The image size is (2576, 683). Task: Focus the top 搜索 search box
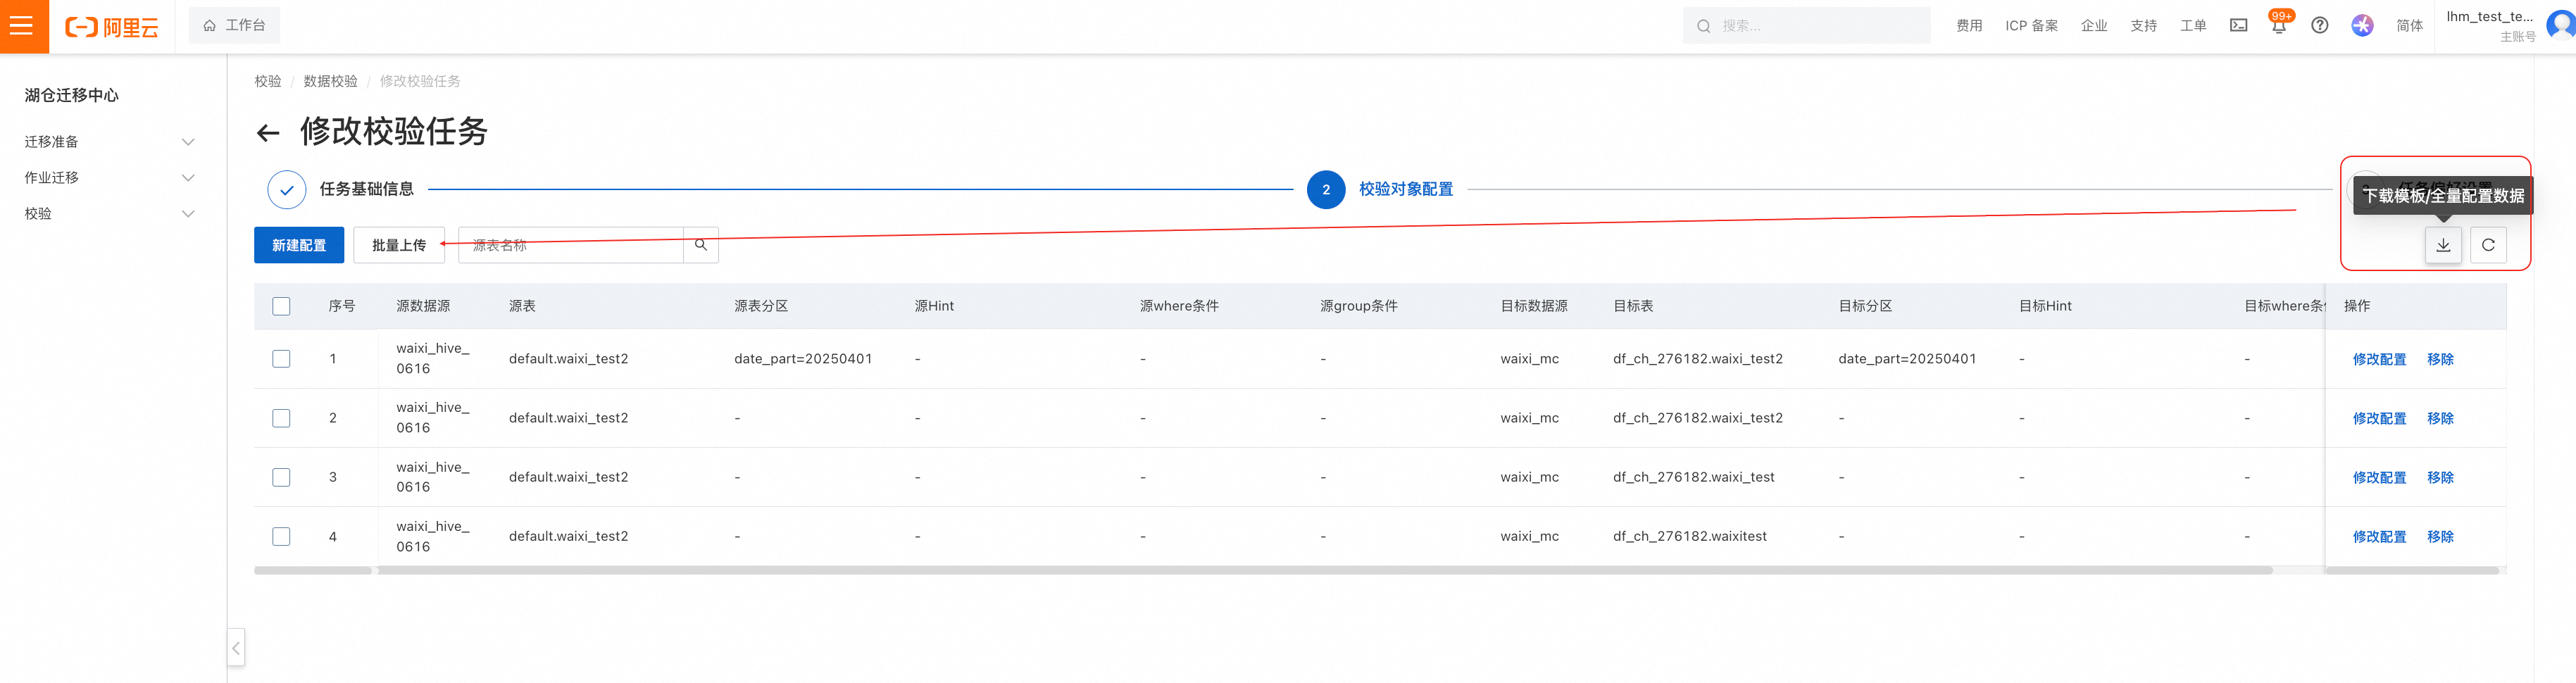pos(1806,25)
